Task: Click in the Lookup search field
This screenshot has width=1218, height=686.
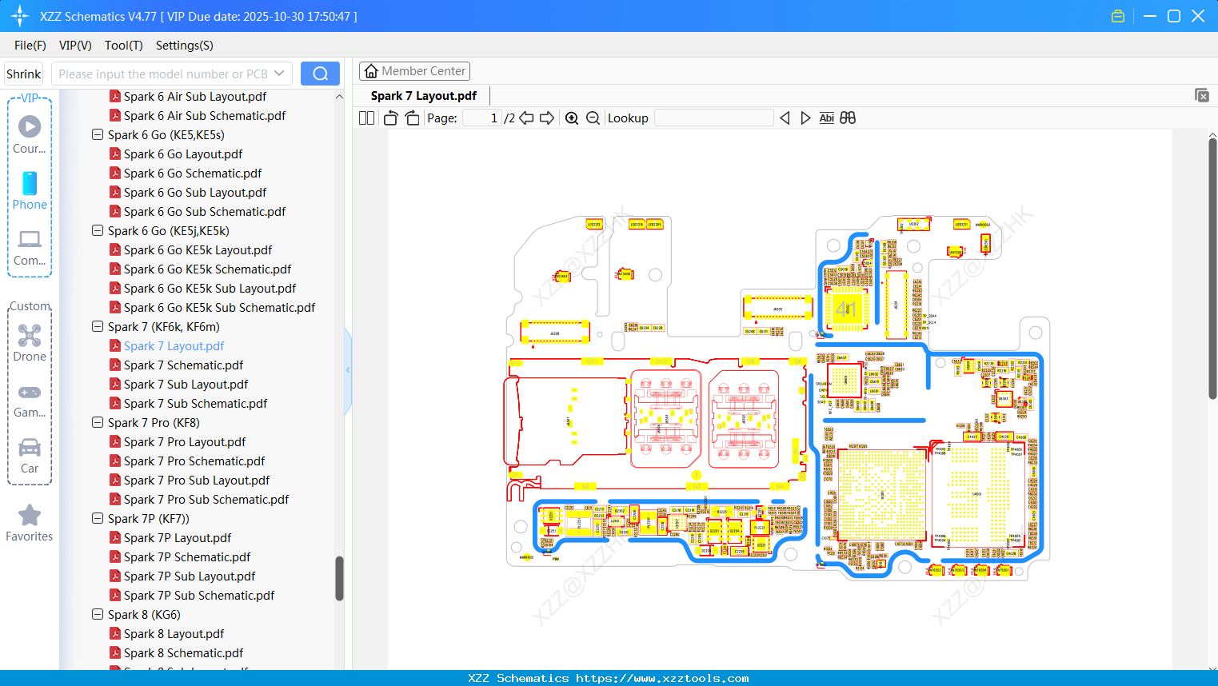Action: point(713,118)
